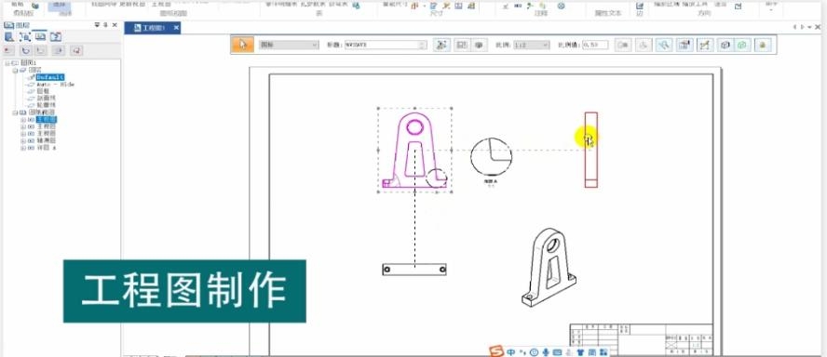Screen dimensions: 827x357
Task: Click the wireframe cube icon in view toolbar
Action: [x=725, y=46]
